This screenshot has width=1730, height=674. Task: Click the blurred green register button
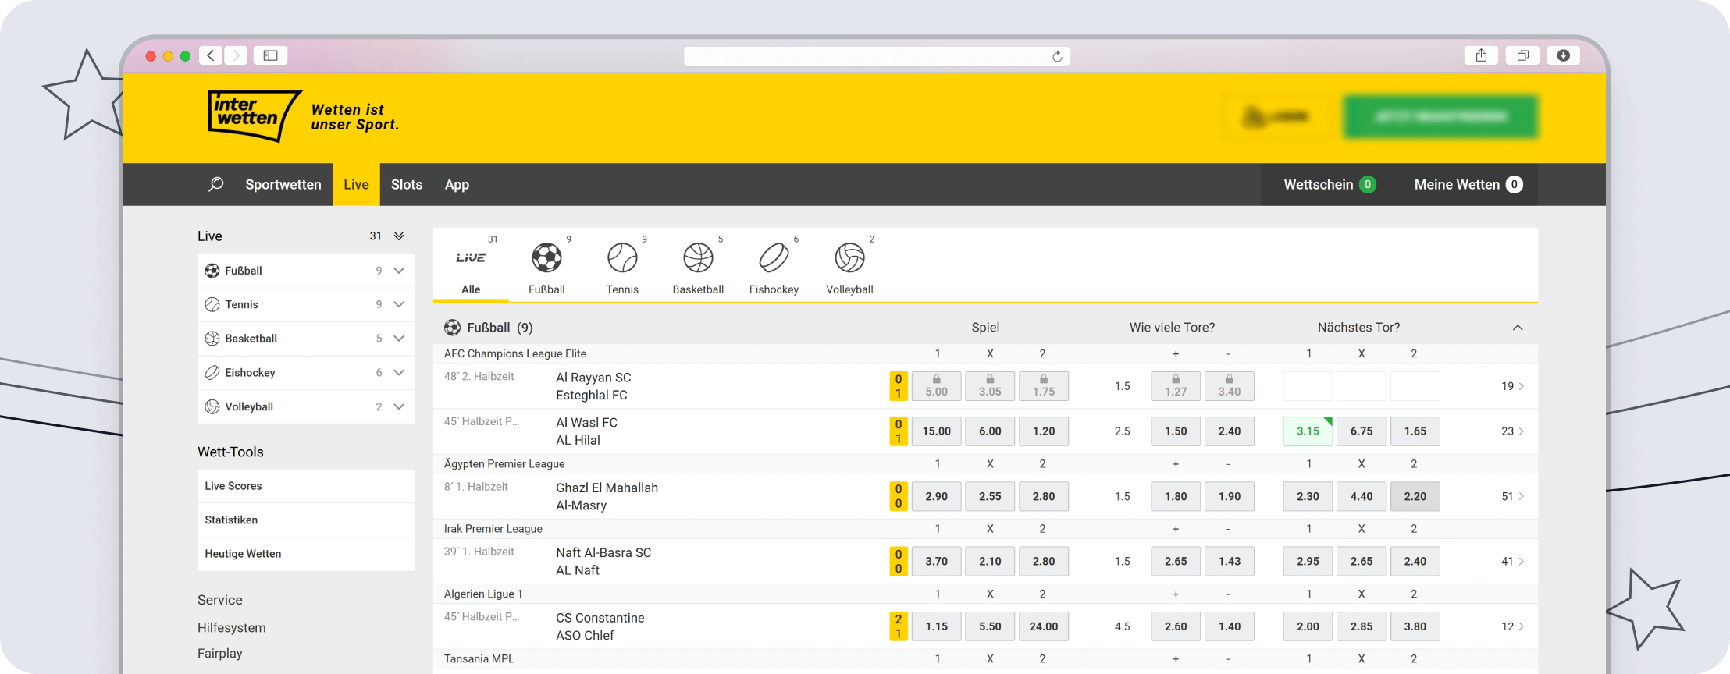(1441, 117)
